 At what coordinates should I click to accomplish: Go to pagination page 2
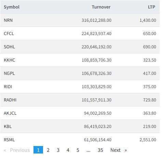[48, 150]
